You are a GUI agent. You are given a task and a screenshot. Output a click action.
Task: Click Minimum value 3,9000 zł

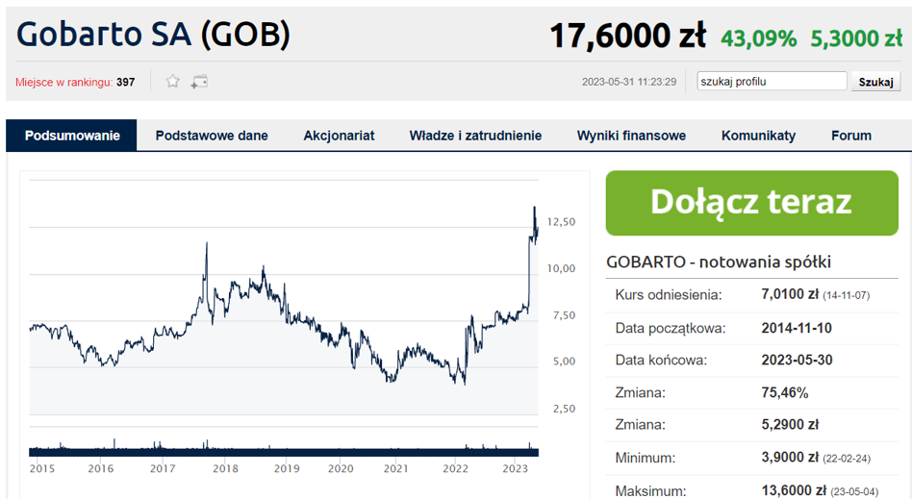click(789, 458)
